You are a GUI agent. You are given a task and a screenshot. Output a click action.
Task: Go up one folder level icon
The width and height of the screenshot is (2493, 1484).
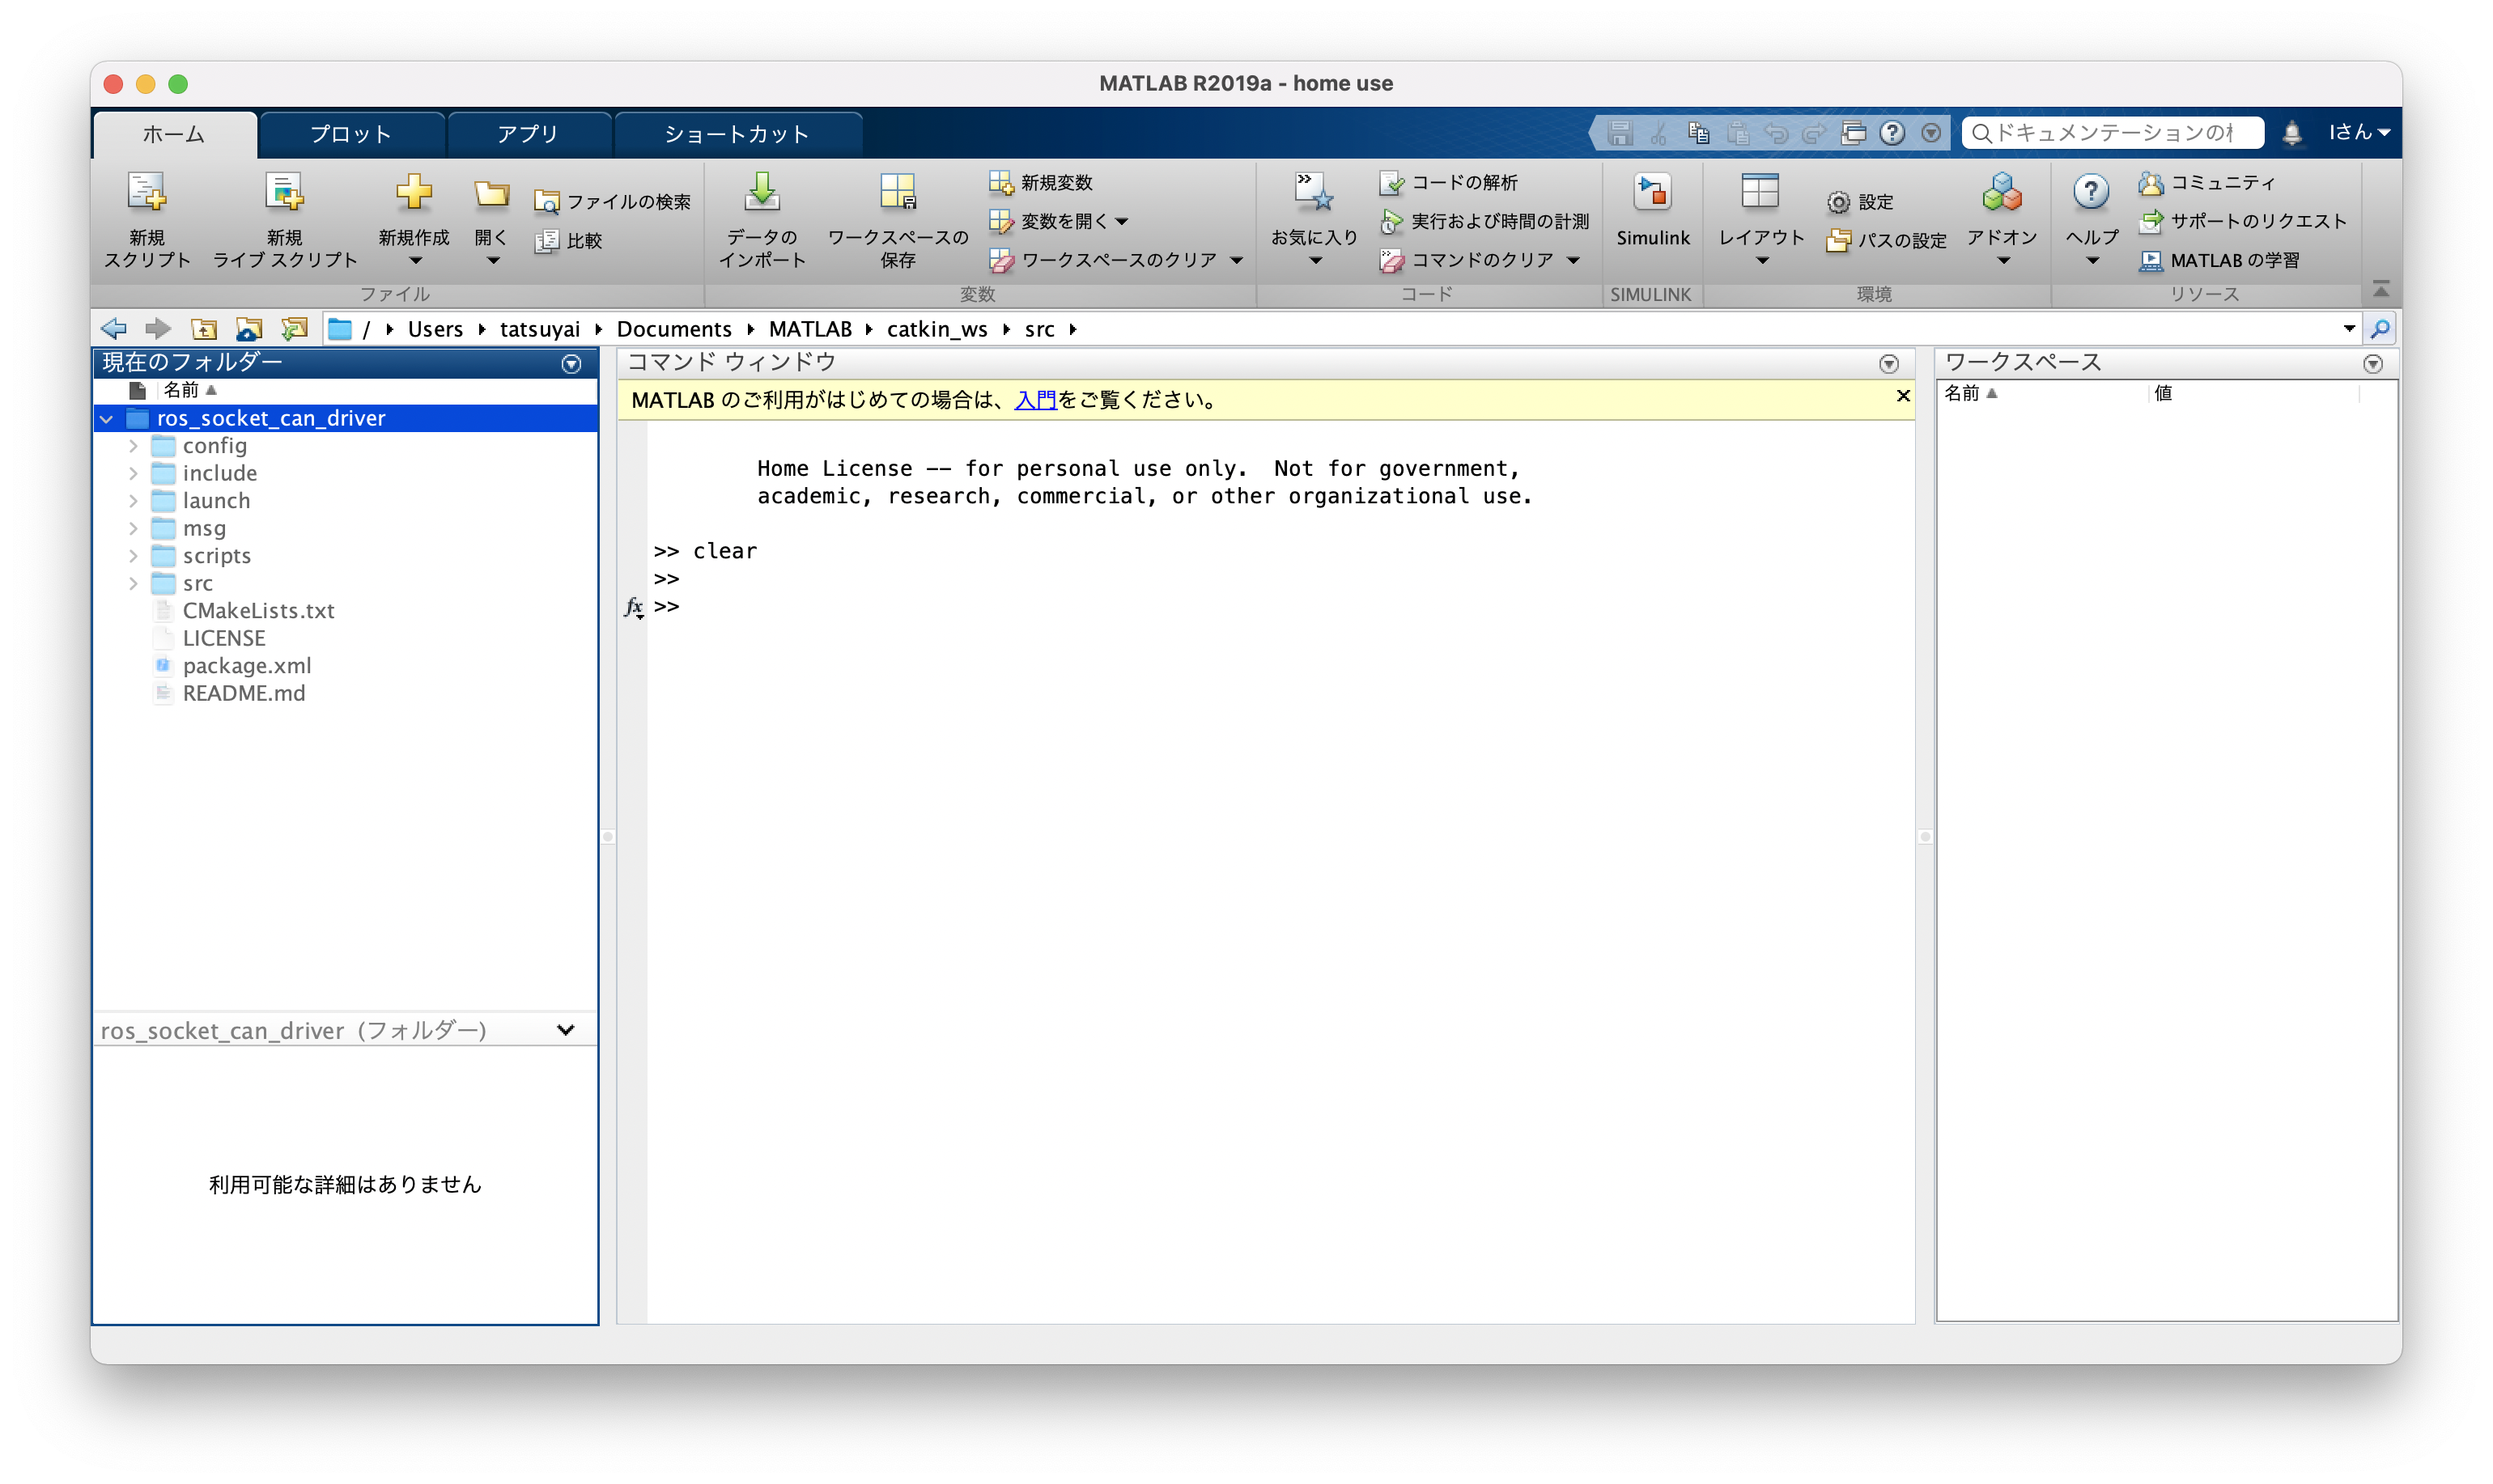(204, 329)
